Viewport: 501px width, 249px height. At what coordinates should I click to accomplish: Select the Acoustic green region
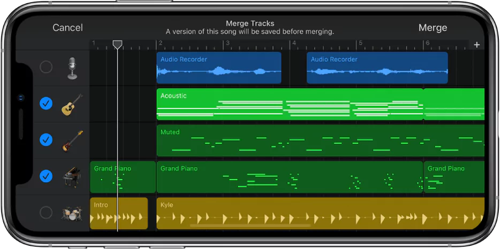[290, 104]
